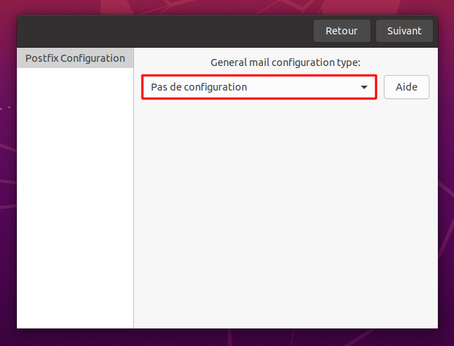Viewport: 454px width, 346px height.
Task: Click the vertical divider between sidebar and content
Action: pos(133,188)
